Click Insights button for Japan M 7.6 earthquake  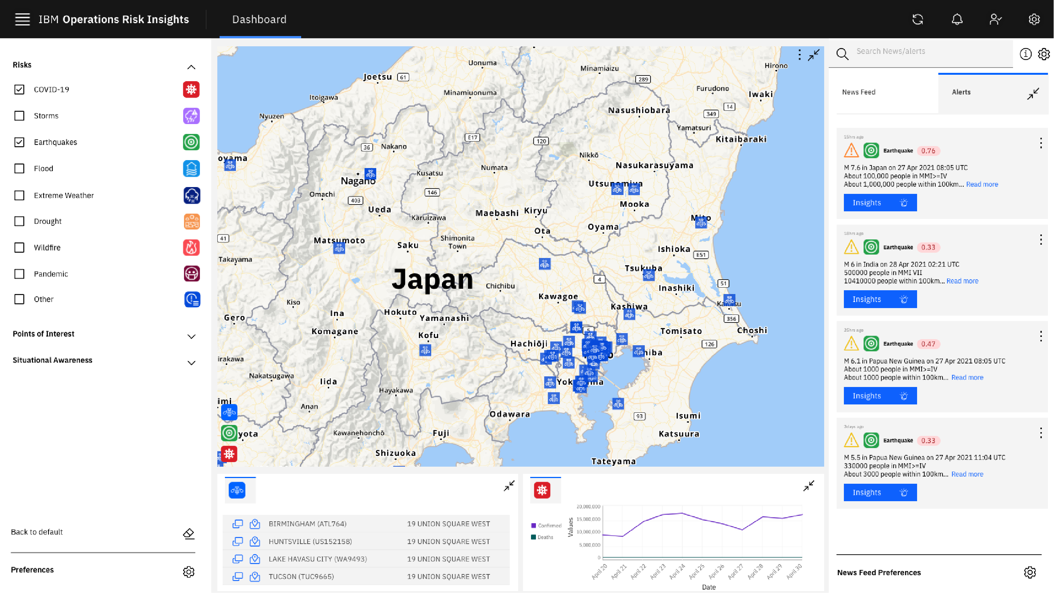[880, 203]
